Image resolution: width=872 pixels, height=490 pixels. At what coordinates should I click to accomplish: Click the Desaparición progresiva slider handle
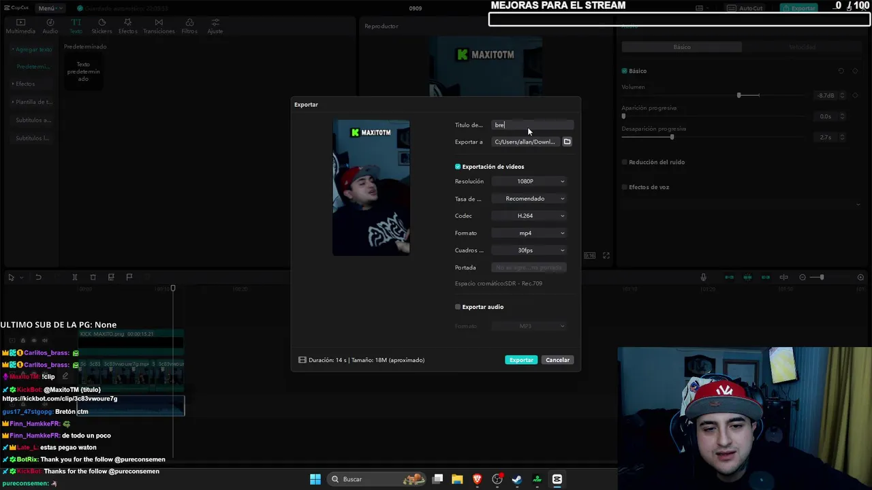672,137
